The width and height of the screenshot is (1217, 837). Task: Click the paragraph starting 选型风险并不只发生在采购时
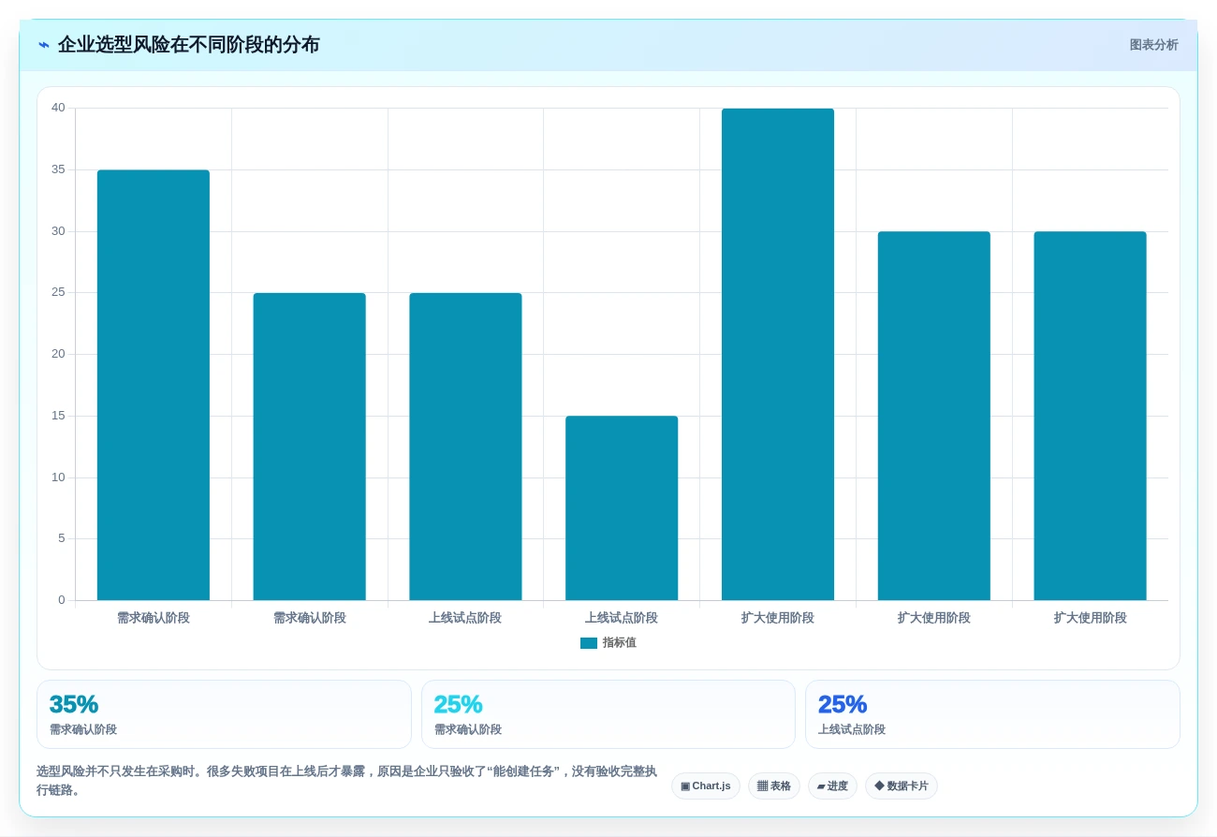(346, 781)
